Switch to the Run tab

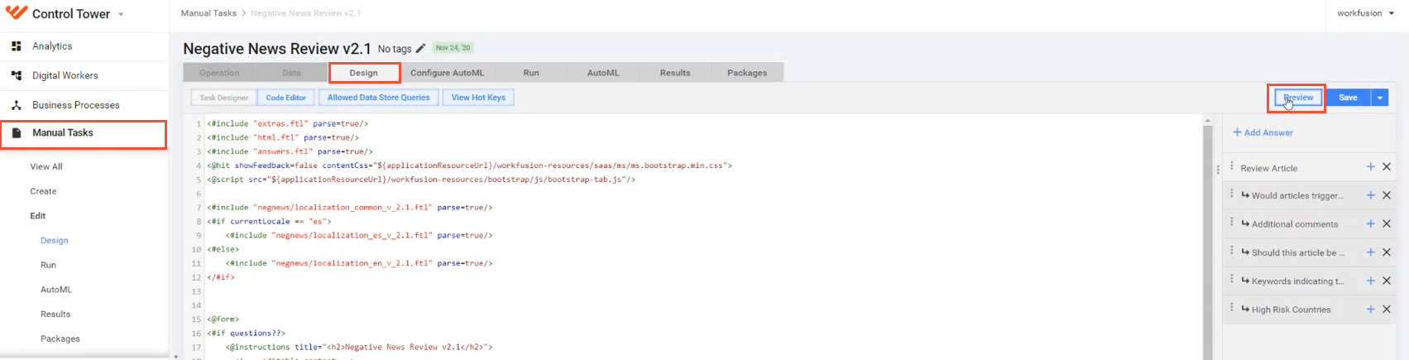point(531,73)
